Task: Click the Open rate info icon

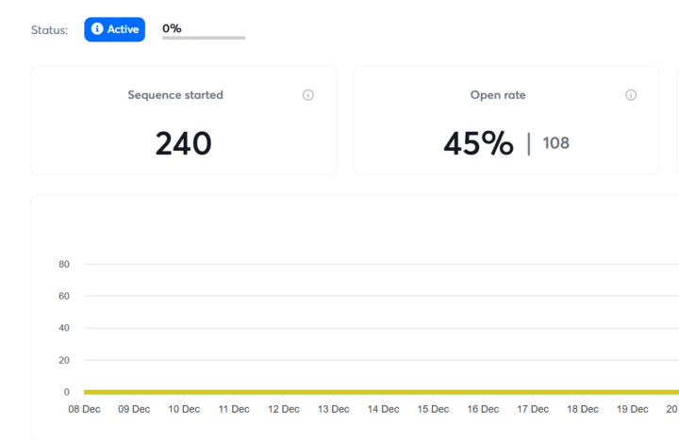Action: pos(631,95)
